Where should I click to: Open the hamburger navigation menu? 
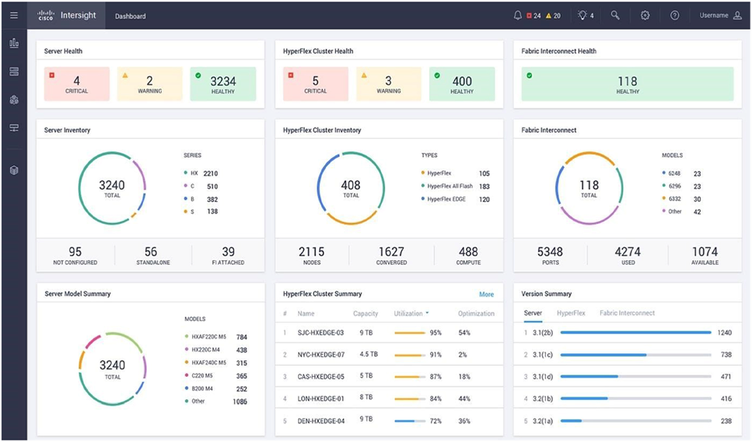pos(13,16)
